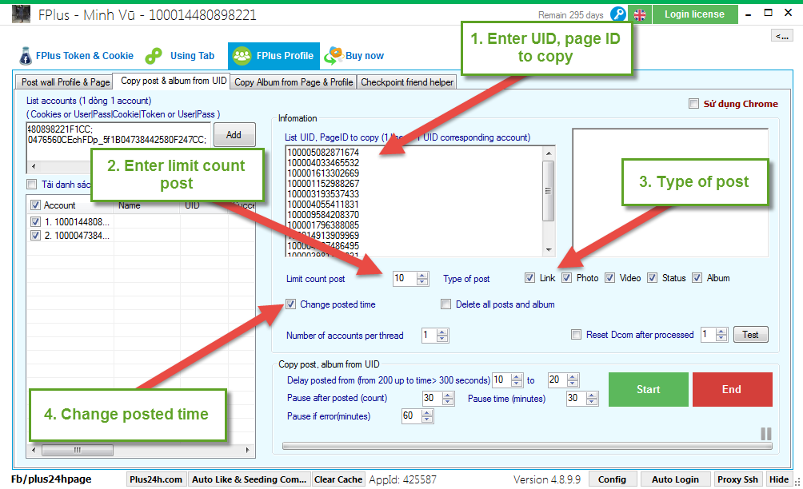Click the FPlus app icon in title bar

pos(21,14)
